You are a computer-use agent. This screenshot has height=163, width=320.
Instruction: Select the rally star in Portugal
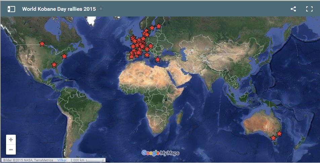131,57
